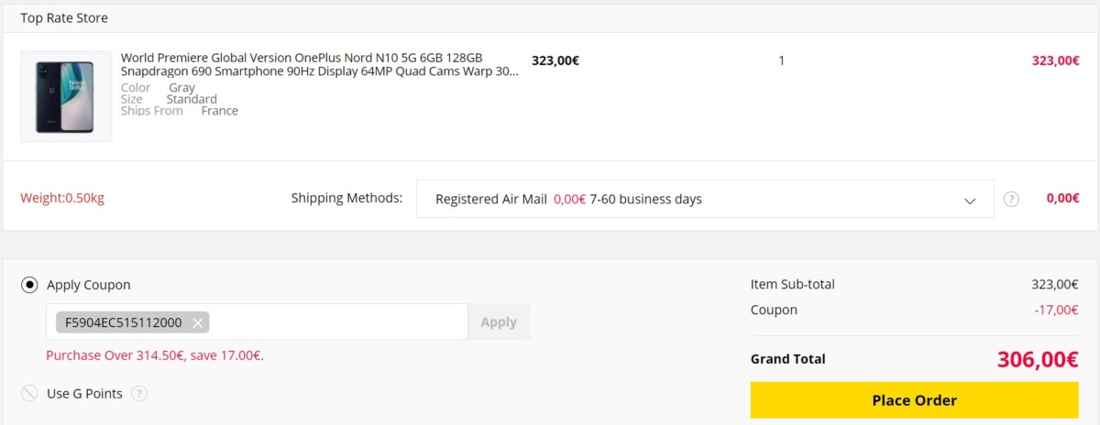Select the Apply Coupon radio button

click(x=29, y=285)
